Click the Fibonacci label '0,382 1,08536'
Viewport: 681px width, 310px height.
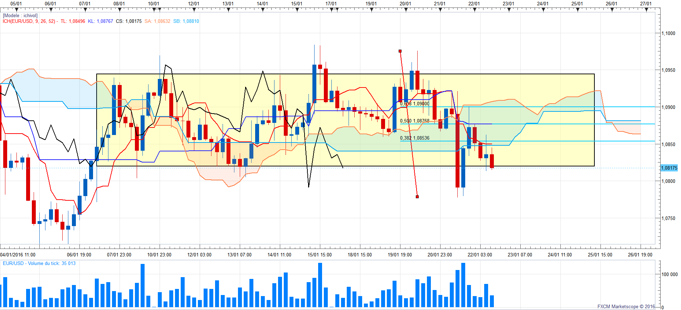(x=415, y=138)
